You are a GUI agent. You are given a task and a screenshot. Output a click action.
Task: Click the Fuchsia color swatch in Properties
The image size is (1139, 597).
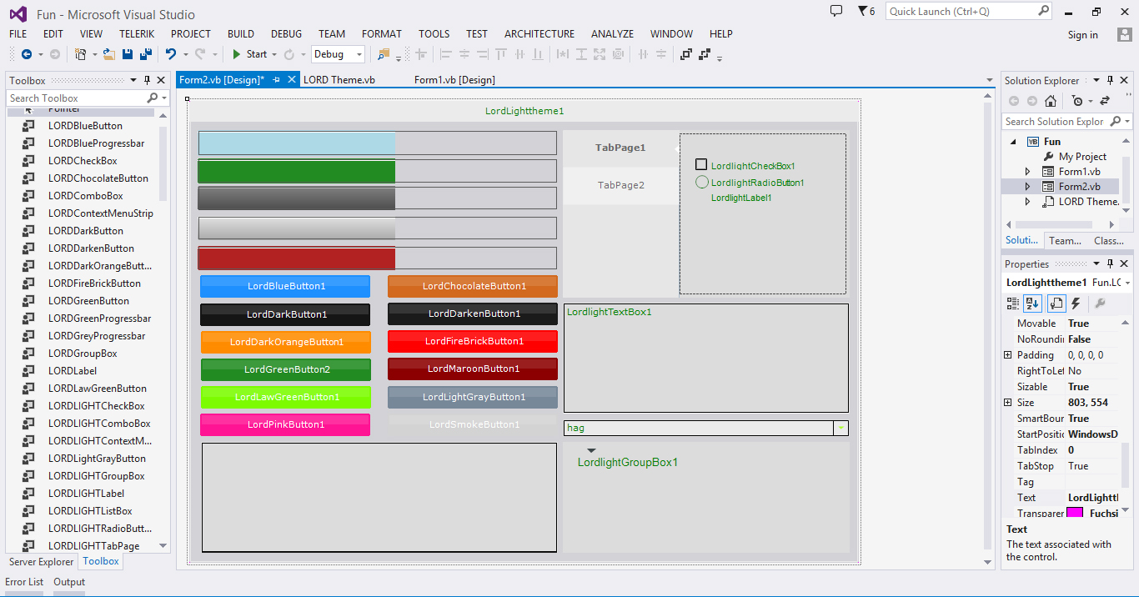[1075, 514]
